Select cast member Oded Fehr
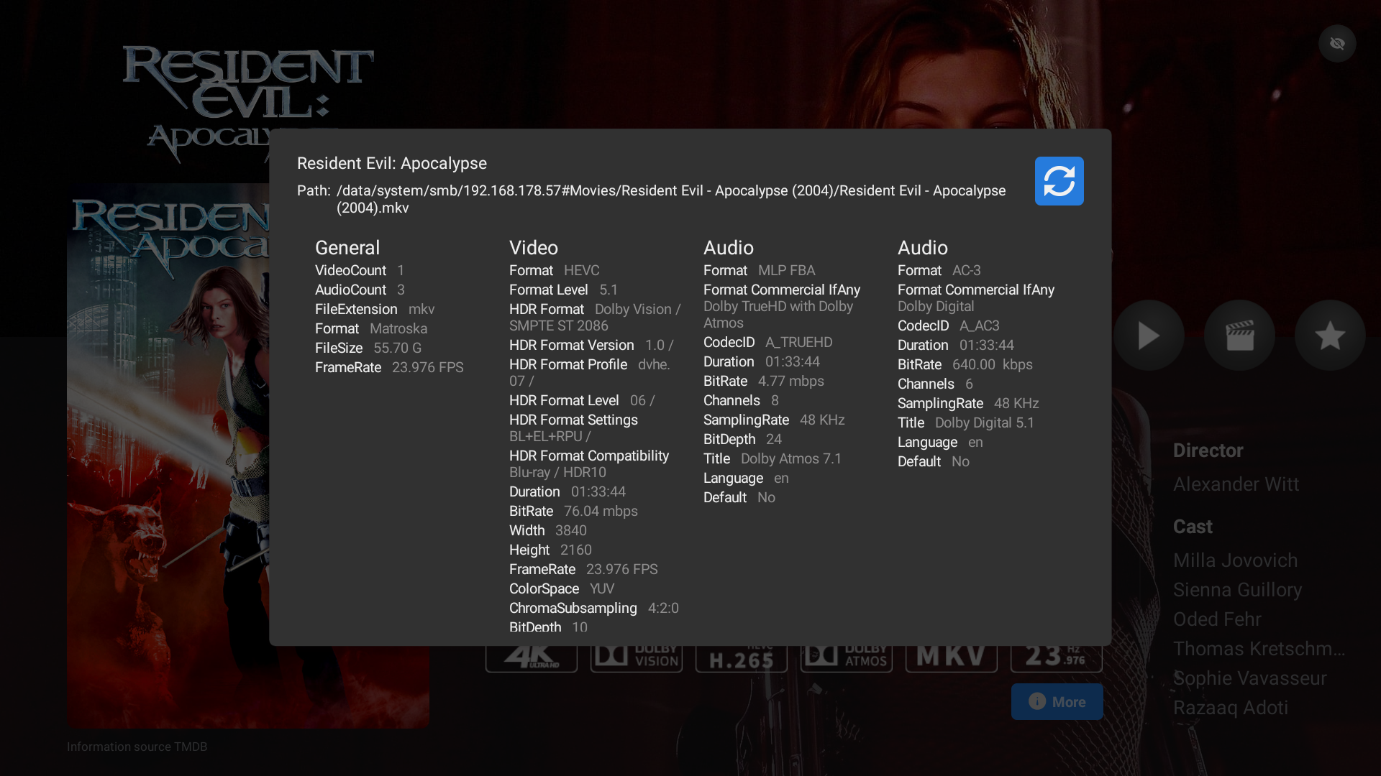 coord(1217,619)
